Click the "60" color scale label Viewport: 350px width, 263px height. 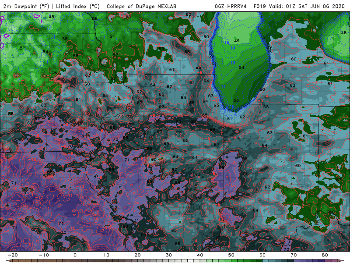(x=262, y=255)
